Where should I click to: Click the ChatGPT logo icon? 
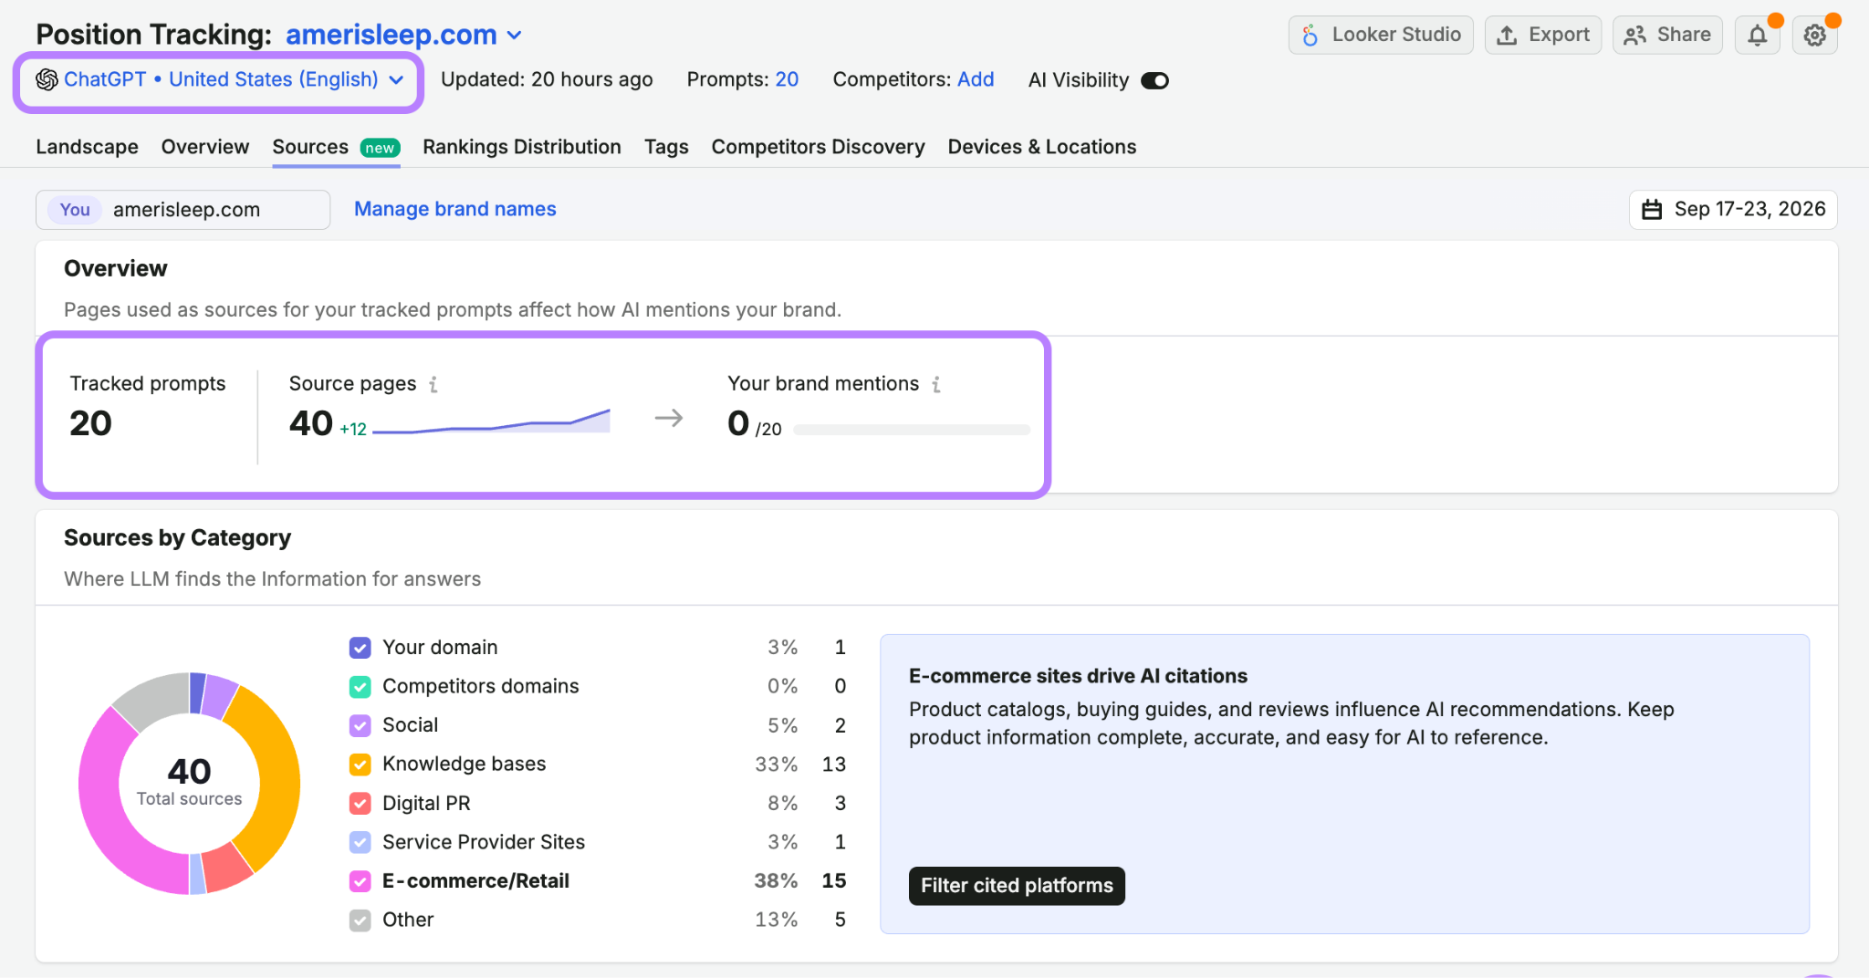47,80
